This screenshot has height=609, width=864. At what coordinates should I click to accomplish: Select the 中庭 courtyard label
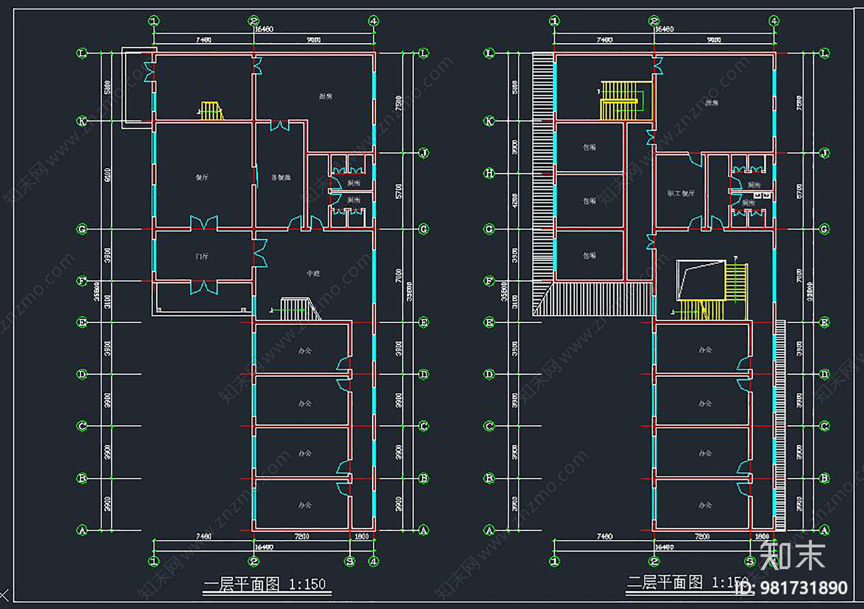[313, 274]
